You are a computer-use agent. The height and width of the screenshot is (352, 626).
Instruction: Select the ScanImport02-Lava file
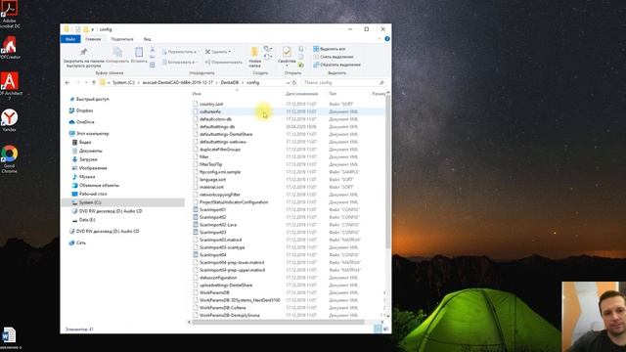click(218, 225)
